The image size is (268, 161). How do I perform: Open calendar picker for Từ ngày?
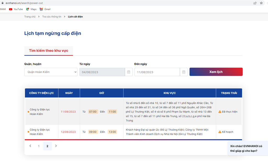pos(129,72)
